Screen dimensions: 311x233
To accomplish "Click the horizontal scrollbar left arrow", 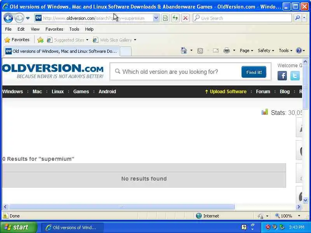I will click(x=5, y=207).
